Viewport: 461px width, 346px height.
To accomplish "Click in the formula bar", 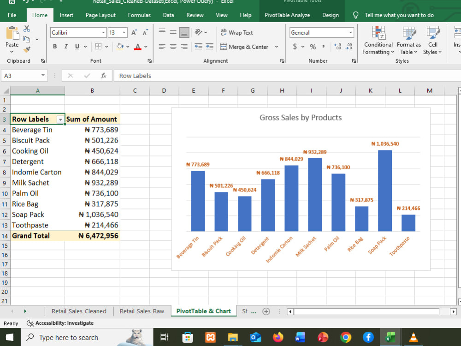I will pyautogui.click(x=288, y=76).
